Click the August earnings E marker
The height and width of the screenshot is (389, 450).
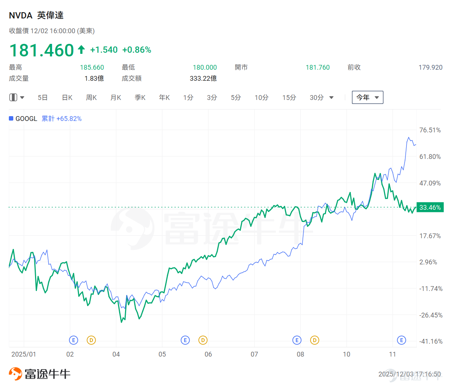pyautogui.click(x=297, y=340)
